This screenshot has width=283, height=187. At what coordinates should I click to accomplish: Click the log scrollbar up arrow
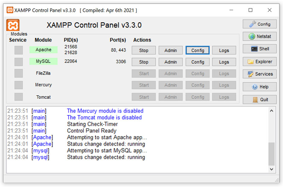pos(271,111)
